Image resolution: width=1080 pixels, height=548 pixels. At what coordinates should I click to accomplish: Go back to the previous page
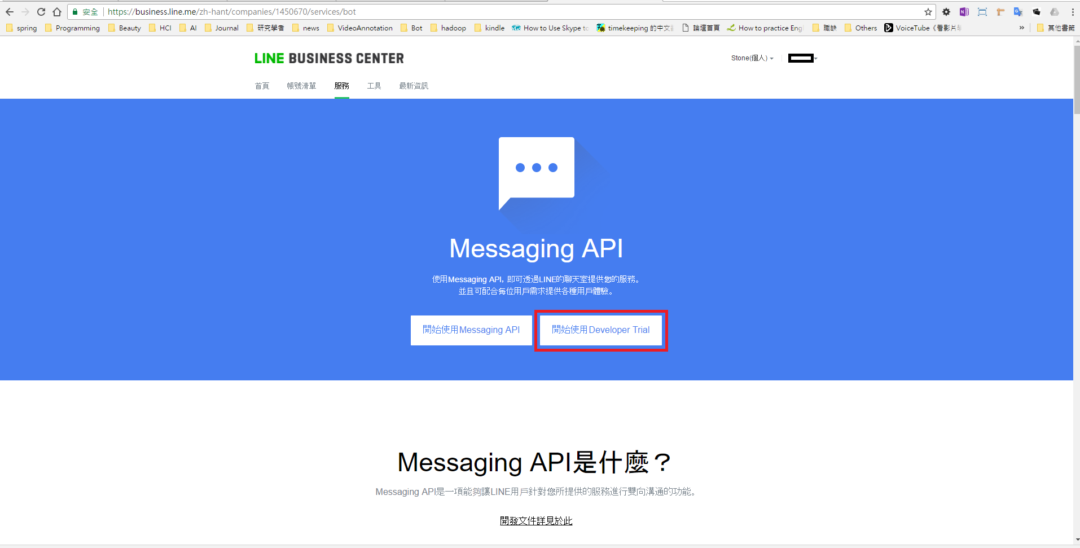point(10,12)
